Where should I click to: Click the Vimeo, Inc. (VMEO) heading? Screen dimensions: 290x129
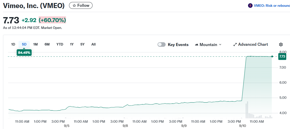34,6
